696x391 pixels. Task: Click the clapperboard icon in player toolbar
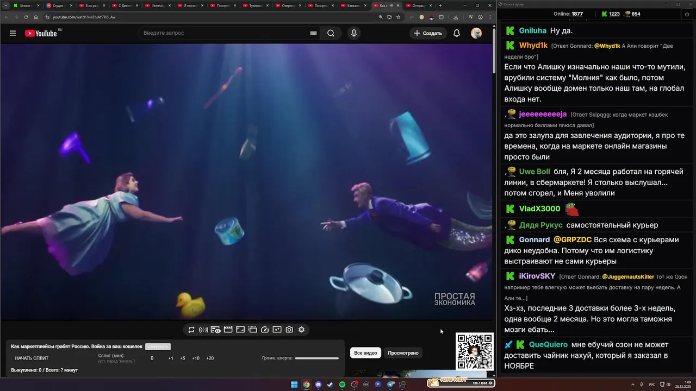(228, 330)
